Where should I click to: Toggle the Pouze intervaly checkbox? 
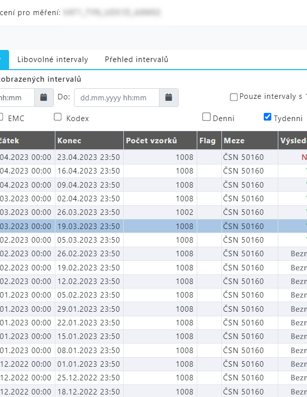tap(234, 97)
